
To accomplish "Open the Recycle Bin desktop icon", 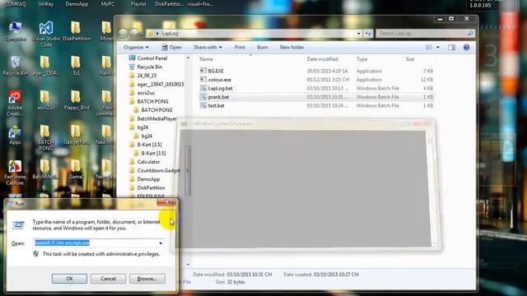I will tap(15, 66).
